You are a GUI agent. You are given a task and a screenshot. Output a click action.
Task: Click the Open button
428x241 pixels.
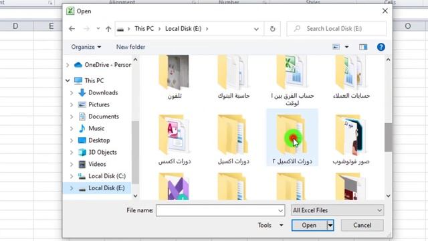[x=309, y=225]
